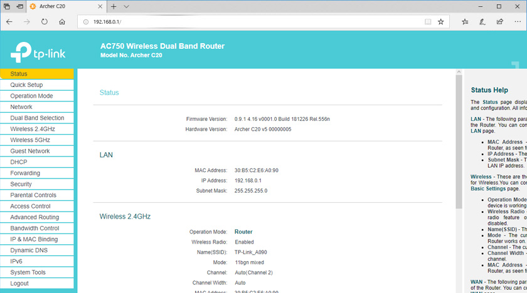Image resolution: width=527 pixels, height=293 pixels.
Task: Open Advanced Routing page
Action: pyautogui.click(x=37, y=217)
